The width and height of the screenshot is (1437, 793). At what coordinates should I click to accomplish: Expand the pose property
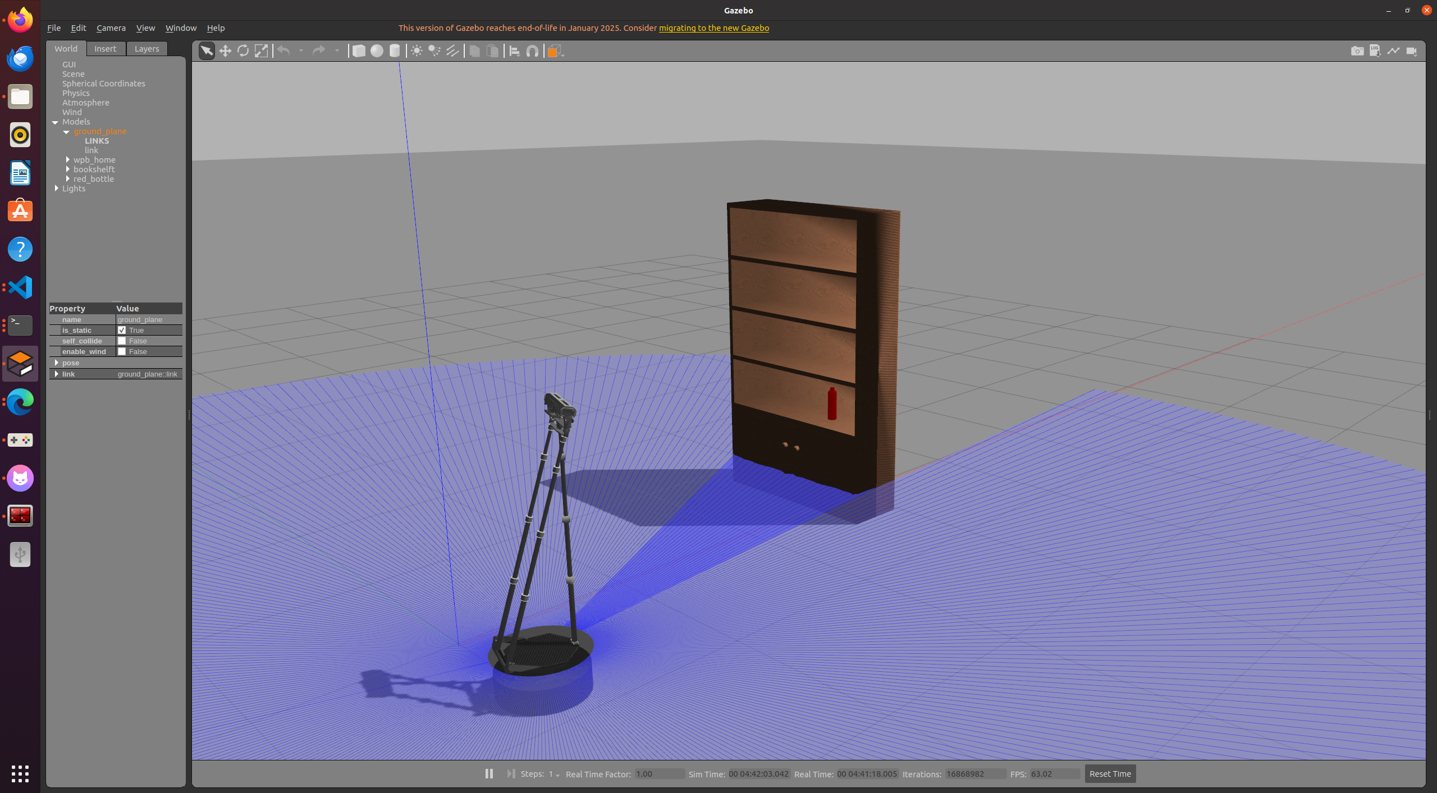(57, 363)
